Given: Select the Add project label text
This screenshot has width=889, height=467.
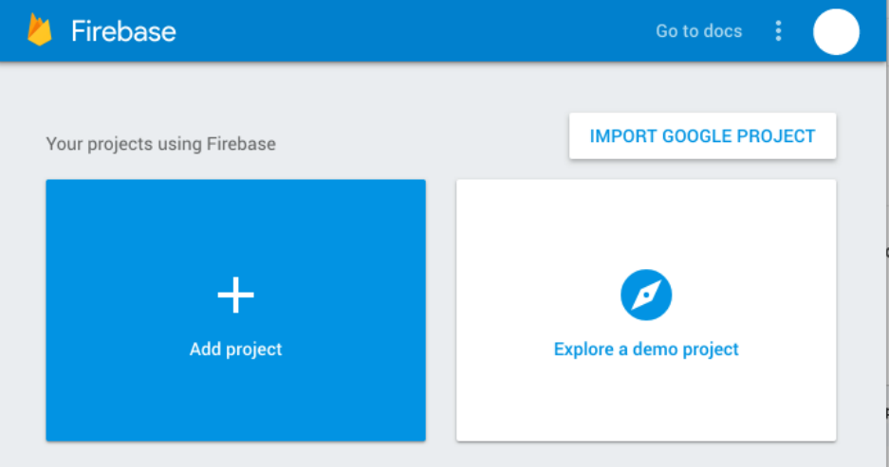Looking at the screenshot, I should (236, 350).
